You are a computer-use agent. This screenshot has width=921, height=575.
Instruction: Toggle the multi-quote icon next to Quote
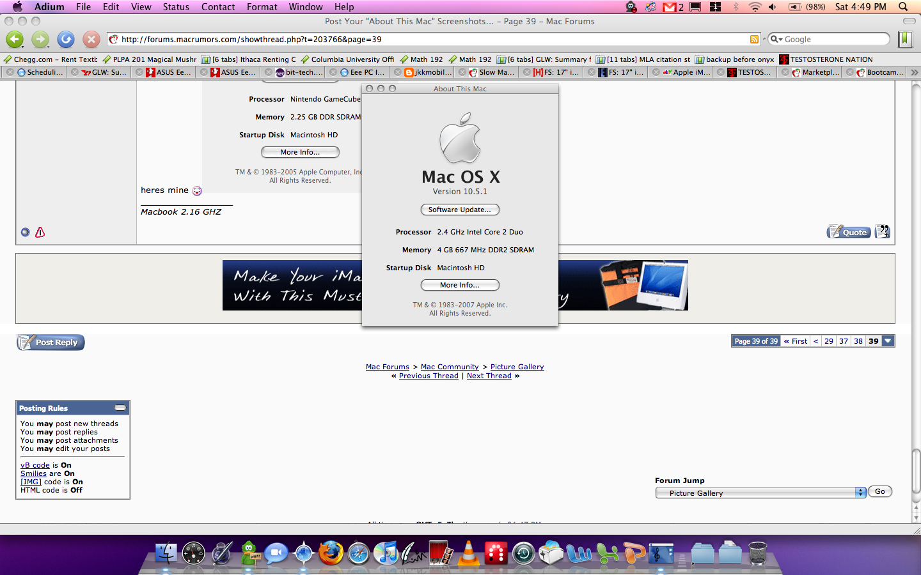[882, 231]
